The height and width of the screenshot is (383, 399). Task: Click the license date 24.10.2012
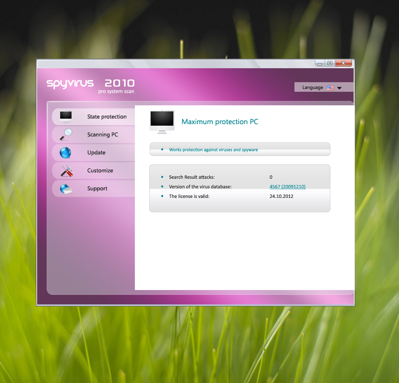click(281, 196)
